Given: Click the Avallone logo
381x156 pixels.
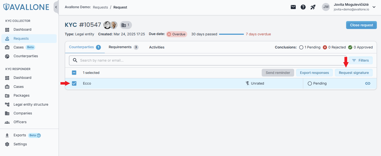Looking at the screenshot, I should (26, 7).
